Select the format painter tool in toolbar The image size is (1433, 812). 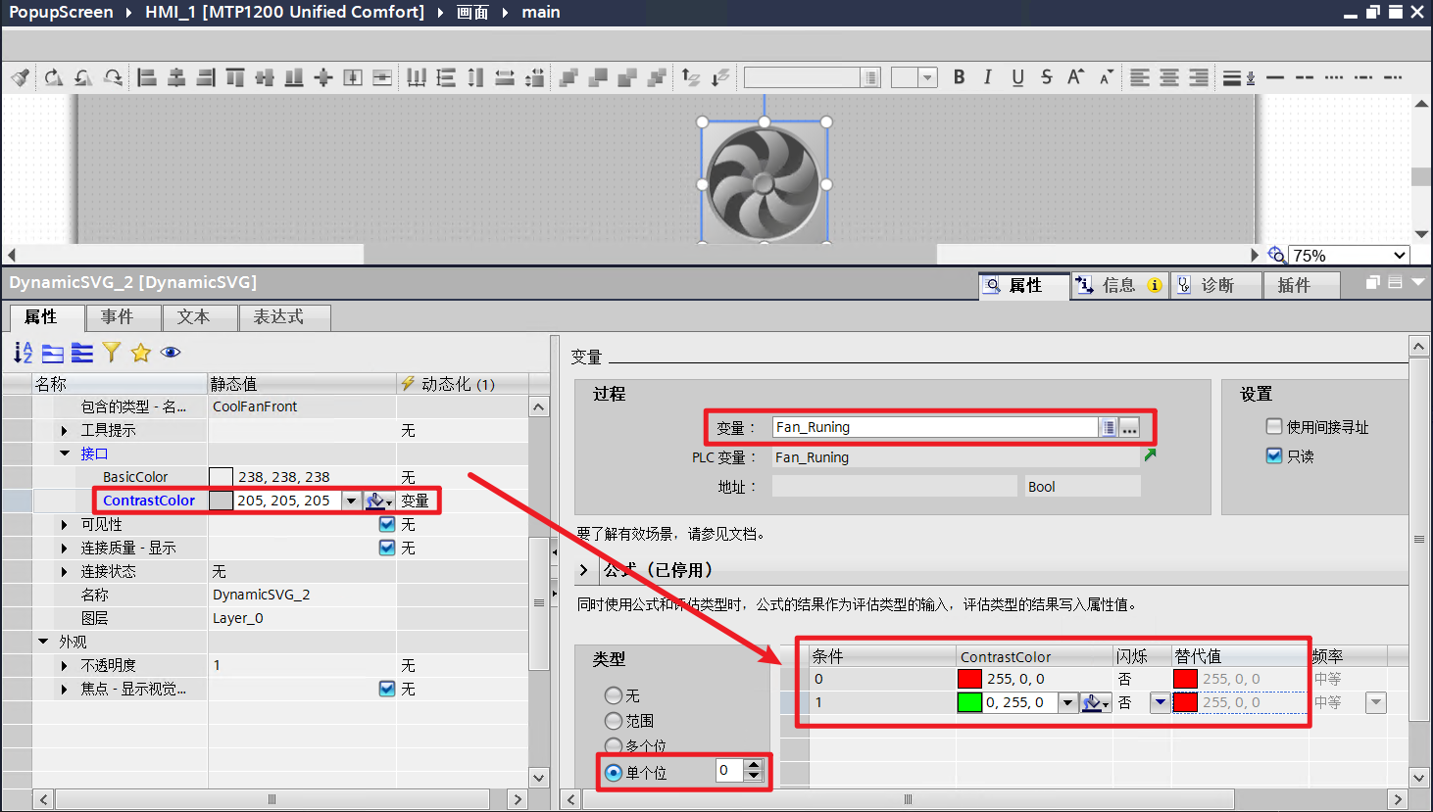[20, 77]
